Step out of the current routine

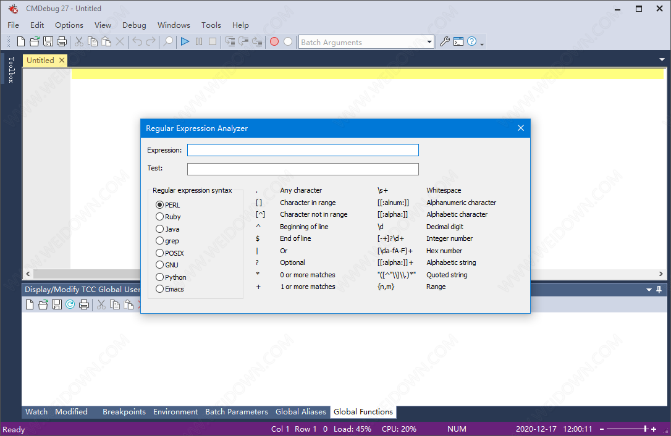[257, 41]
